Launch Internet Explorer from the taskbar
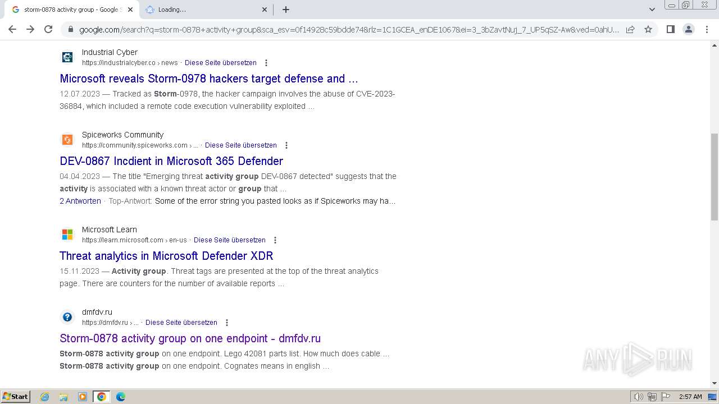 [x=45, y=397]
